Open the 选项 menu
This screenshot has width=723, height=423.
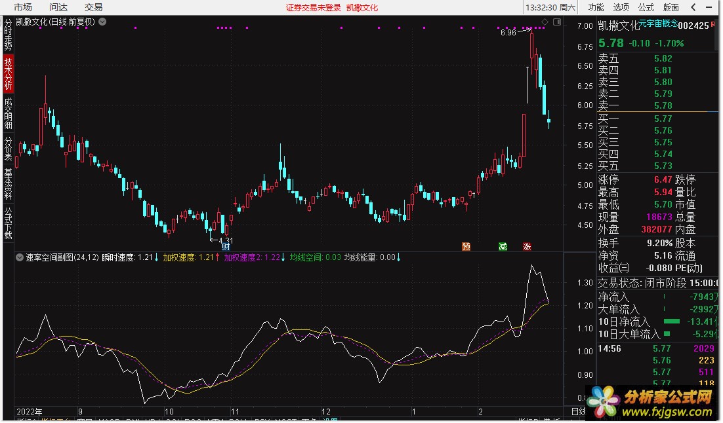pos(621,7)
